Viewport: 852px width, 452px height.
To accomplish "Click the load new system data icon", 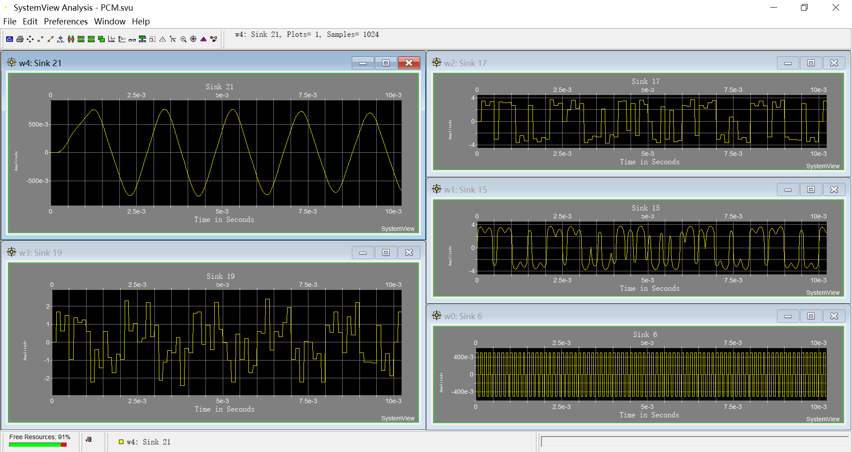I will click(9, 39).
